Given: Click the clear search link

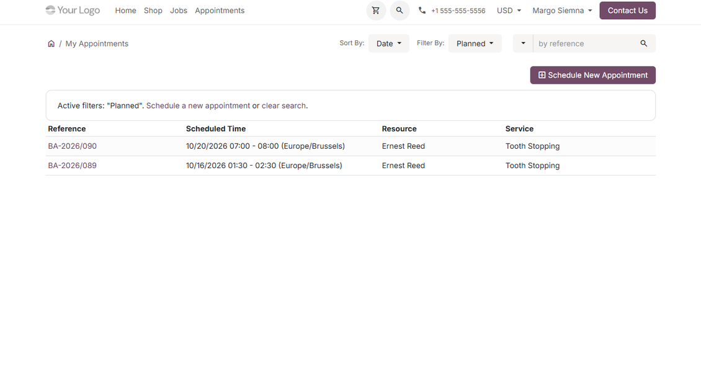Looking at the screenshot, I should click(x=284, y=105).
